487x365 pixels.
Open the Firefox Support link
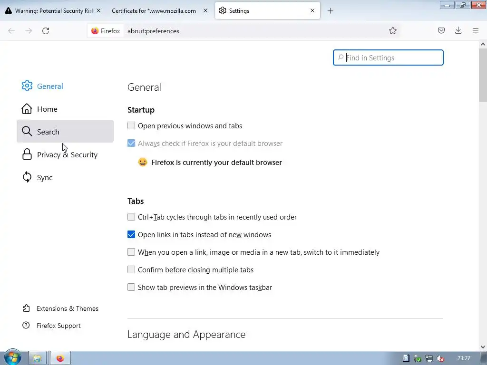click(58, 326)
